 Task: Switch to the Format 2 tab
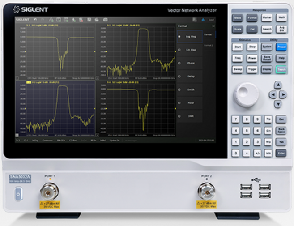[x=209, y=45]
